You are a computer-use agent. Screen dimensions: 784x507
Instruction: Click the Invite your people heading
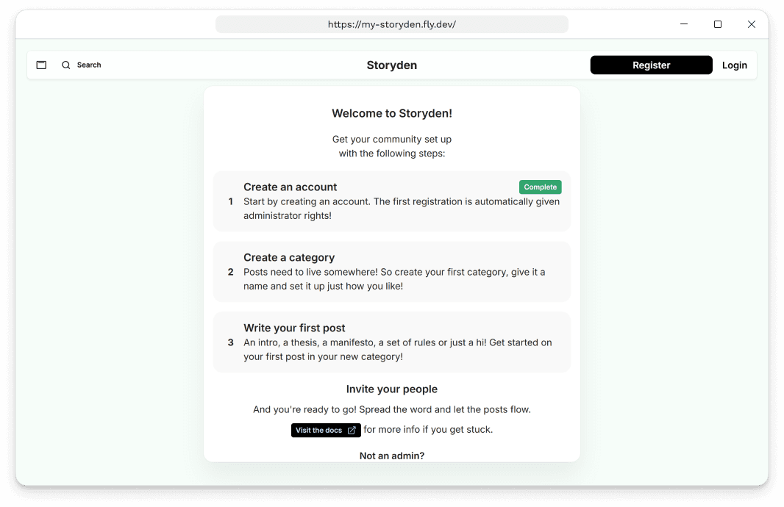(x=391, y=389)
